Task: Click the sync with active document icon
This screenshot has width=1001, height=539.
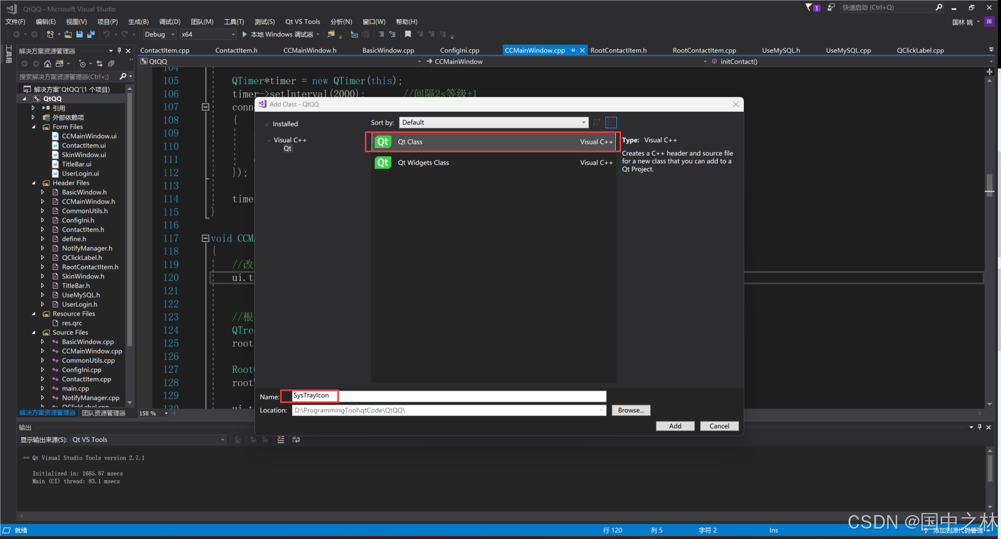Action: 99,63
